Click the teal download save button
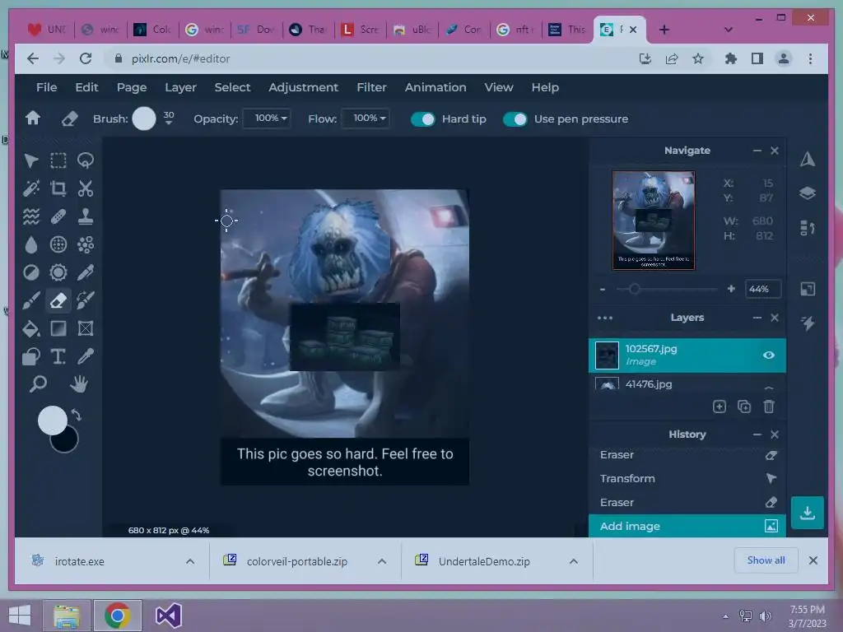 [807, 513]
